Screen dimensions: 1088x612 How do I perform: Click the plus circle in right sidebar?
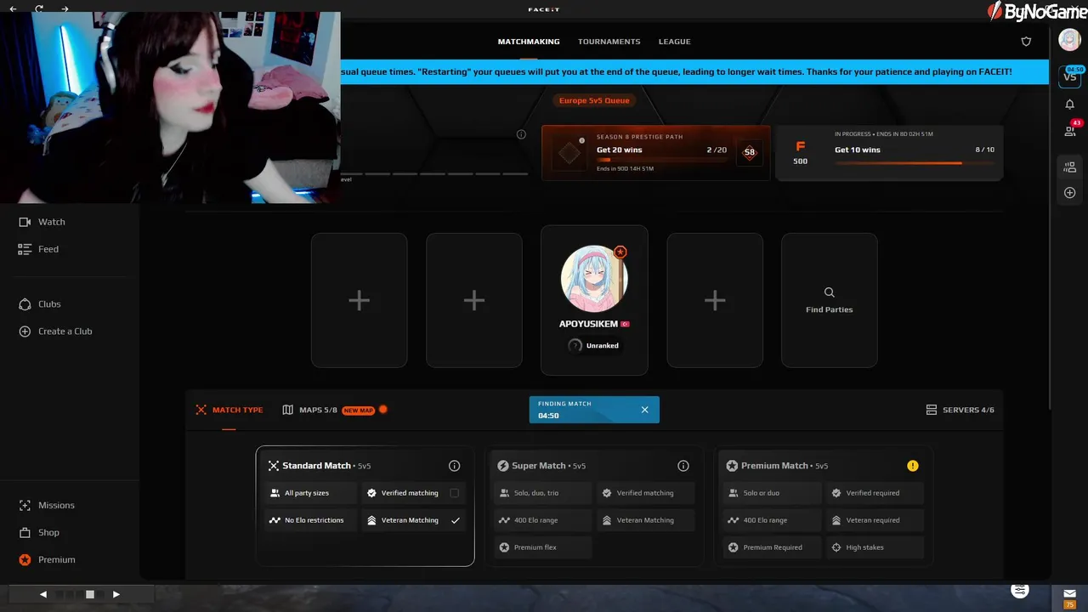(x=1070, y=193)
